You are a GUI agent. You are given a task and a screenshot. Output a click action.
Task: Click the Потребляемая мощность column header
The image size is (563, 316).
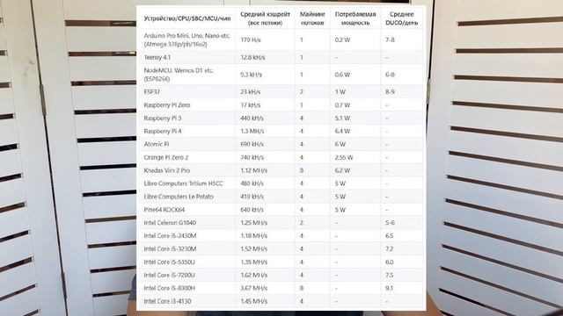[x=355, y=18]
